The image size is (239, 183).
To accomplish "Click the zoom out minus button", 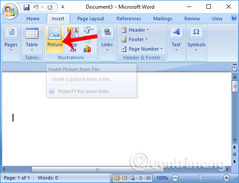I will tap(175, 178).
